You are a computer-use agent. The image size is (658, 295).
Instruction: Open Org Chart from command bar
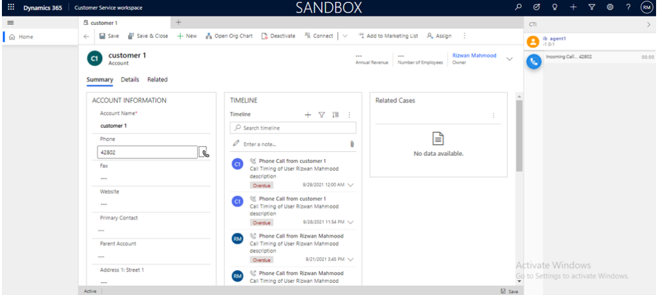pos(229,36)
